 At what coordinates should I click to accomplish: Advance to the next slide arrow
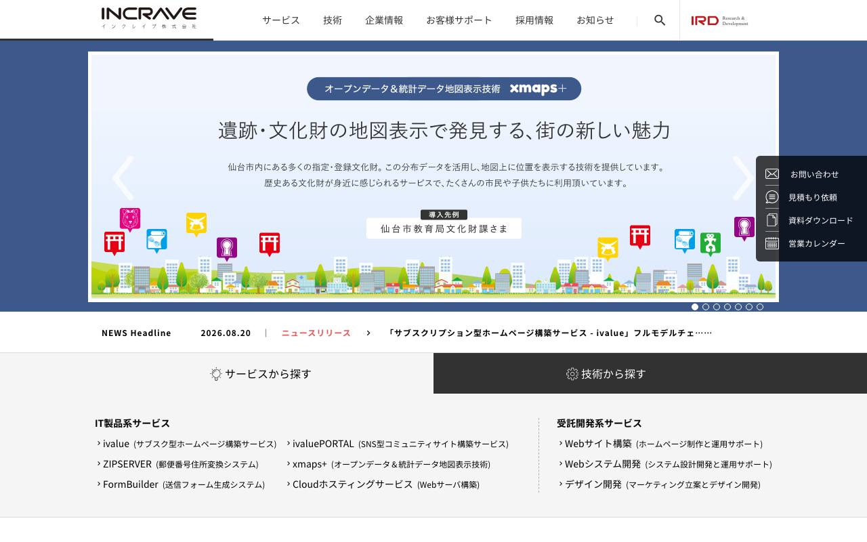tap(744, 178)
